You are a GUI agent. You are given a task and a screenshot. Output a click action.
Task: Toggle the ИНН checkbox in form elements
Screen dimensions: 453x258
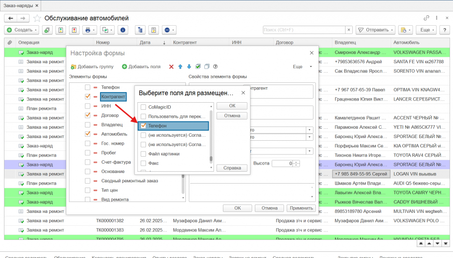point(88,106)
